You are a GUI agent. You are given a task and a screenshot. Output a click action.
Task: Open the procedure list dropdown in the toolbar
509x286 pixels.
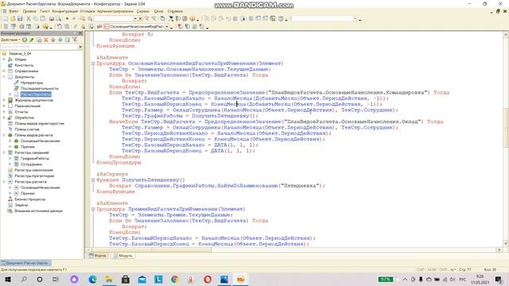(x=167, y=26)
